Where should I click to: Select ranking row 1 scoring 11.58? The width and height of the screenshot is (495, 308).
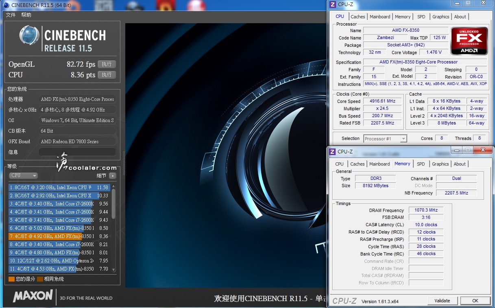[59, 188]
